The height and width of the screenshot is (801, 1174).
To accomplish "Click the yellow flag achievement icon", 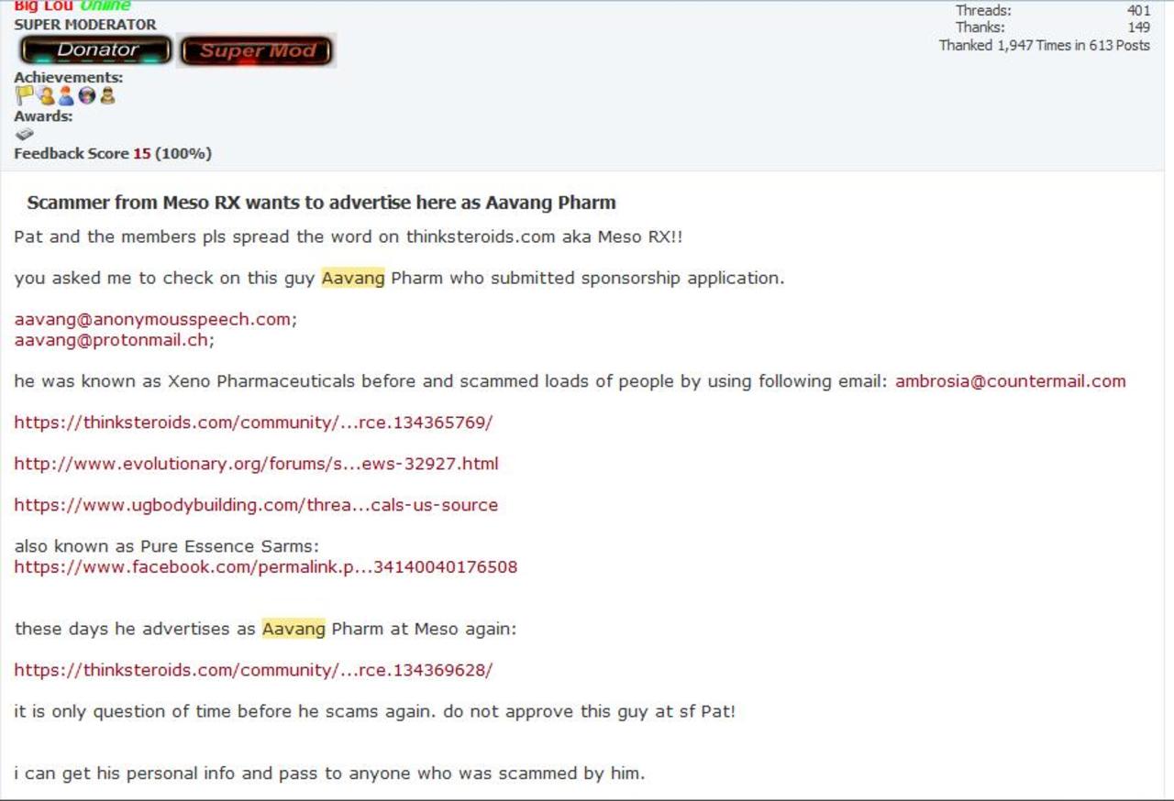I will 24,95.
